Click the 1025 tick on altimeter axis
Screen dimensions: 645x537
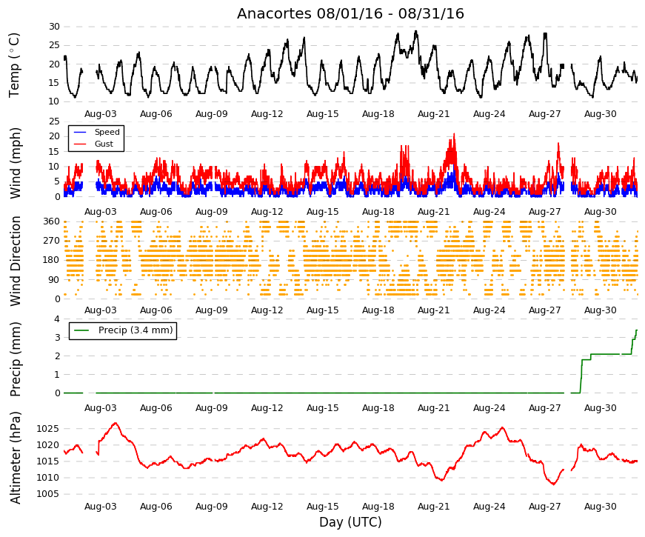47,429
